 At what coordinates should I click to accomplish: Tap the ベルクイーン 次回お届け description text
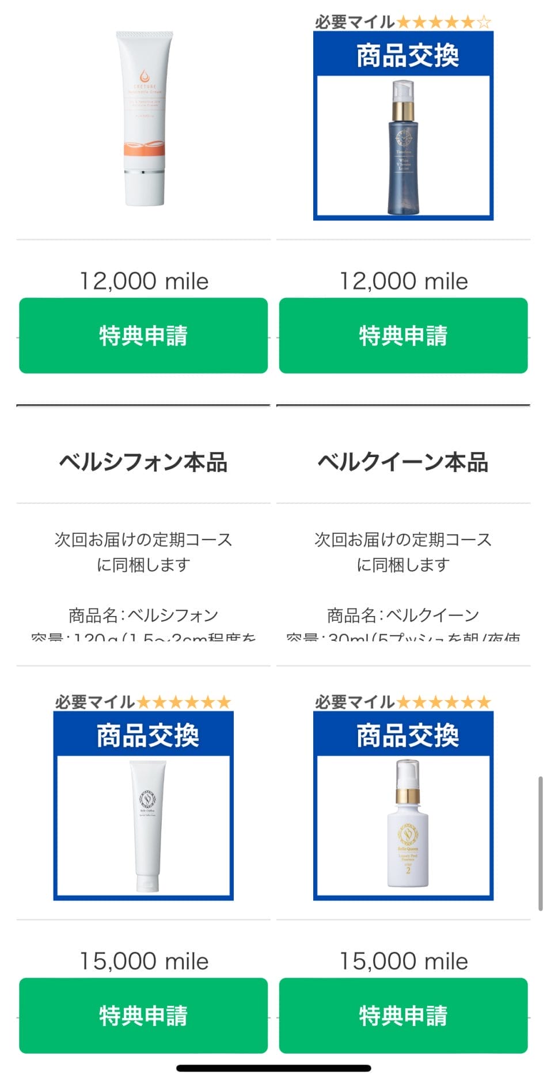[403, 552]
